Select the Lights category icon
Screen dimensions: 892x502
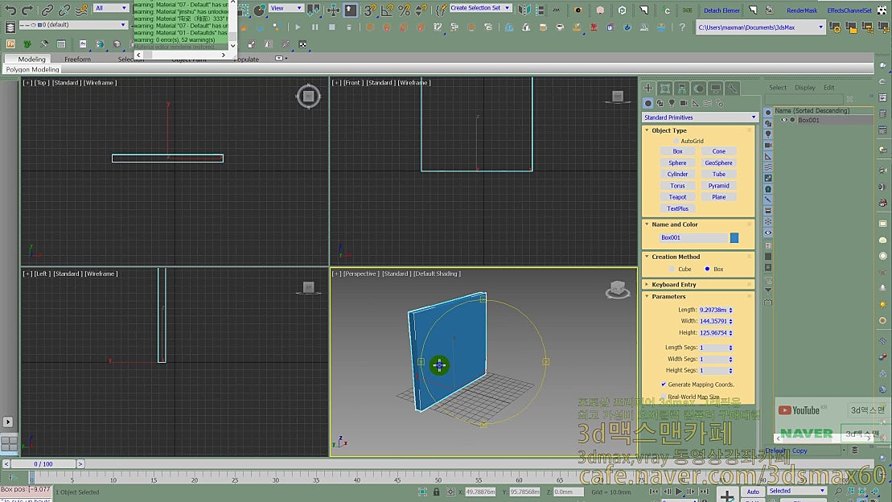672,103
